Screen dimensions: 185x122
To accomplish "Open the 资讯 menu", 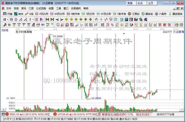I will click(x=24, y=8).
